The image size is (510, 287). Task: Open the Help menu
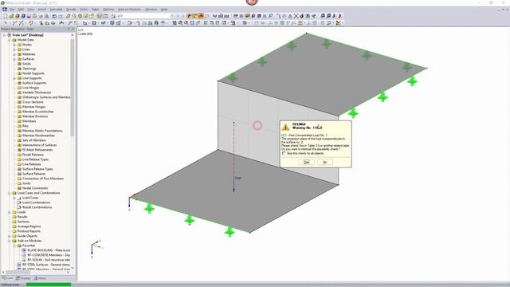click(164, 10)
